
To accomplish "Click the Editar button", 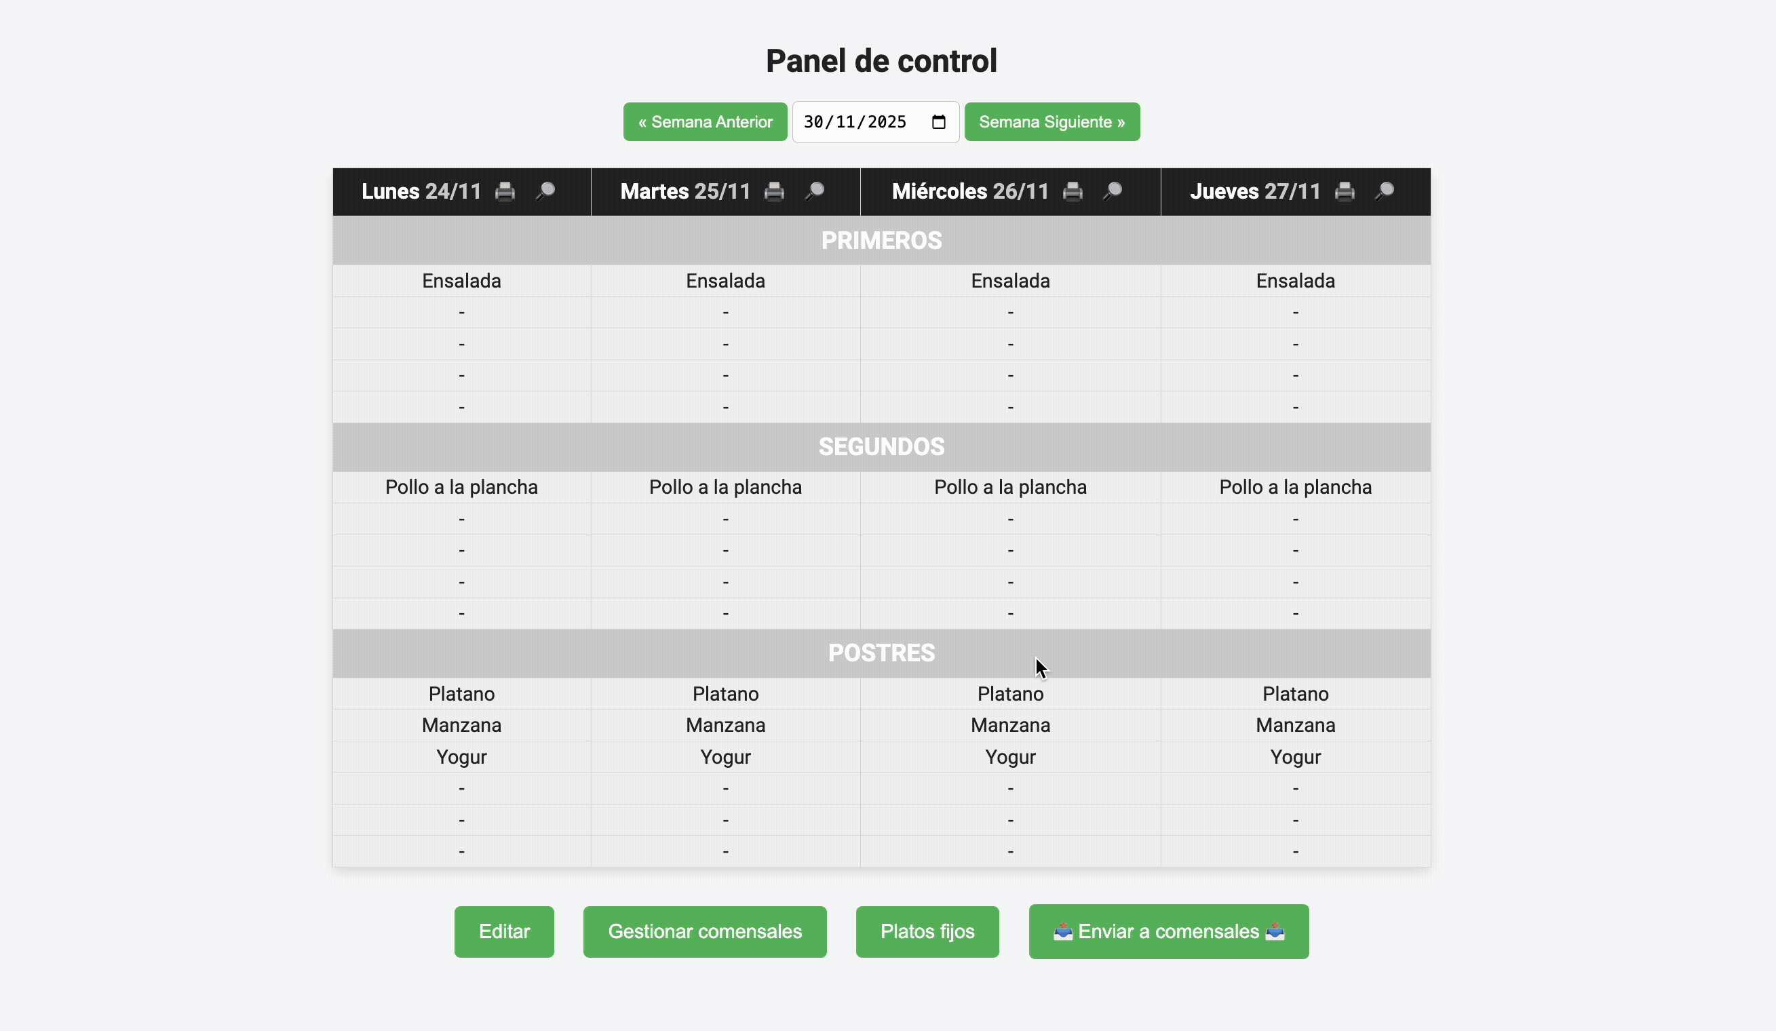I will [504, 932].
